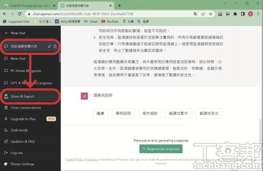Click Clear conversations
This screenshot has height=171, width=263.
click(30, 108)
